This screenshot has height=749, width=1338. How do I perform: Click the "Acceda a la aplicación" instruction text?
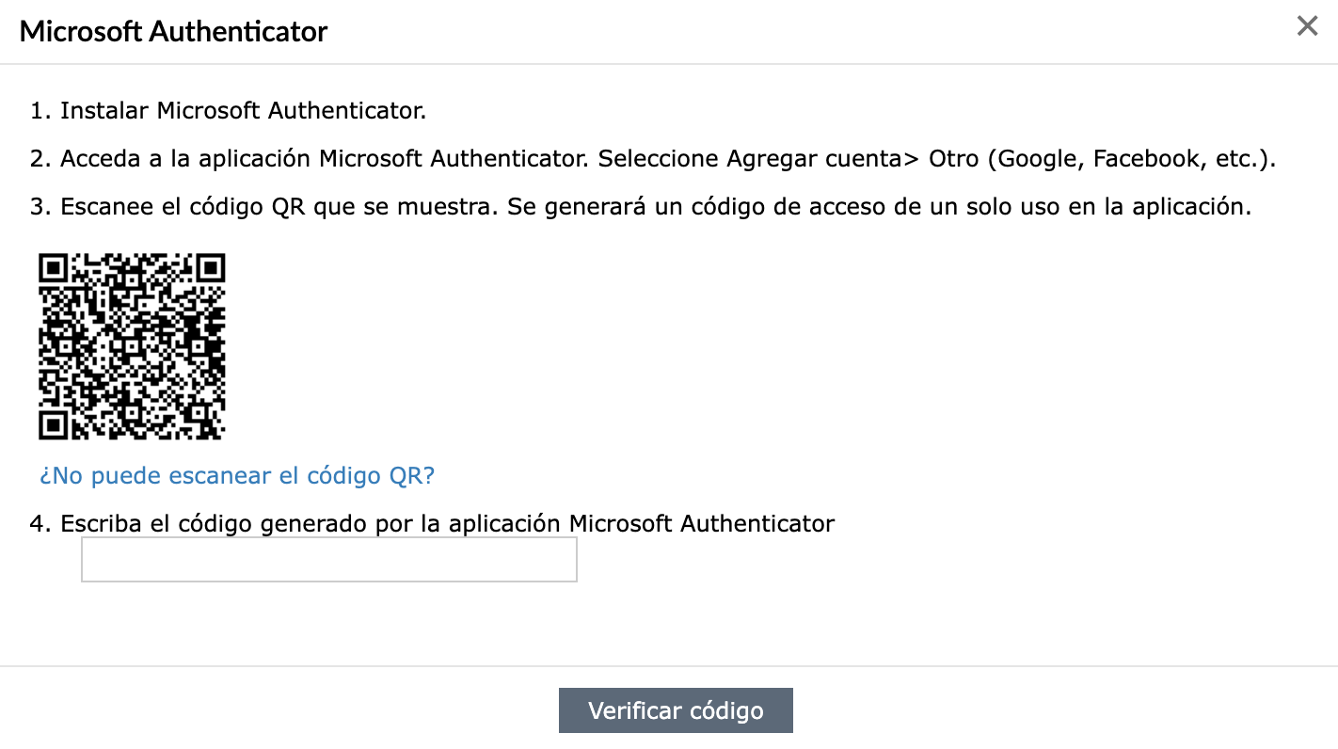(x=326, y=158)
